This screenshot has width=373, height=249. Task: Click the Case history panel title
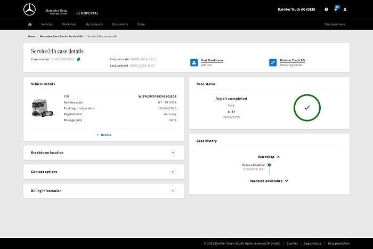[x=207, y=141]
